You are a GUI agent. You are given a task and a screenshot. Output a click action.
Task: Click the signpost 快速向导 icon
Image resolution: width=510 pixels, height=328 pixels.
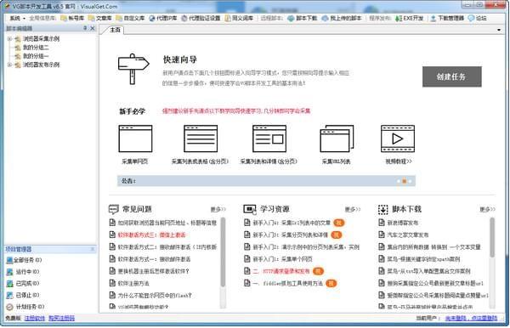133,69
